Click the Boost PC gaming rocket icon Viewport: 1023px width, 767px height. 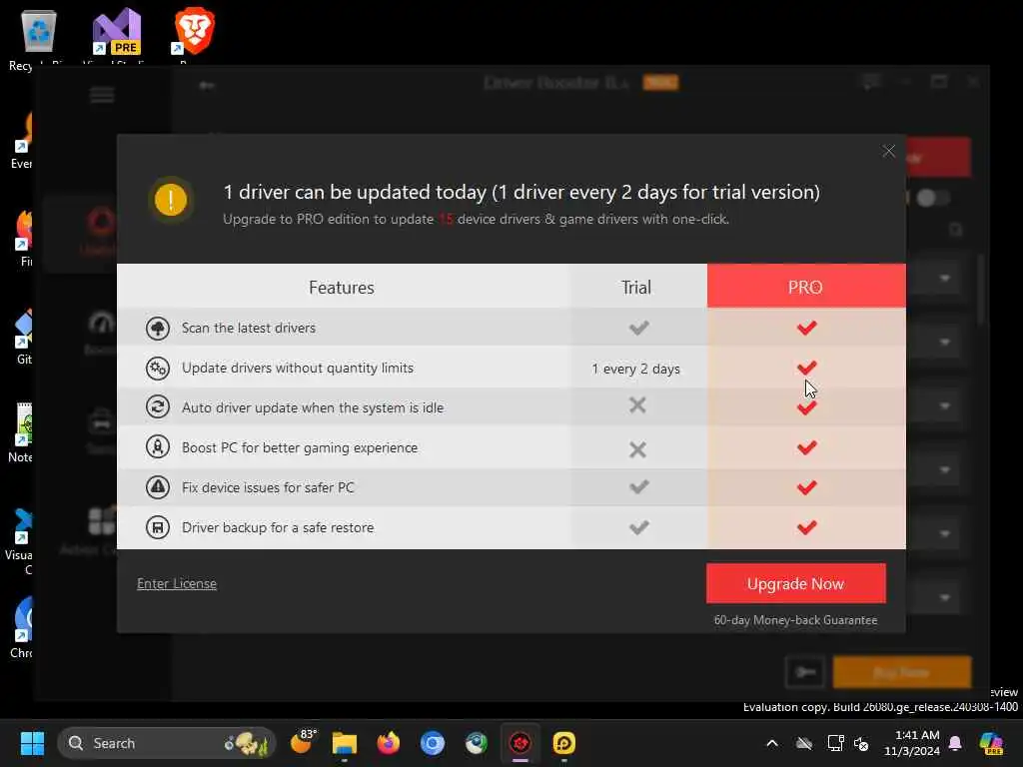coord(157,447)
